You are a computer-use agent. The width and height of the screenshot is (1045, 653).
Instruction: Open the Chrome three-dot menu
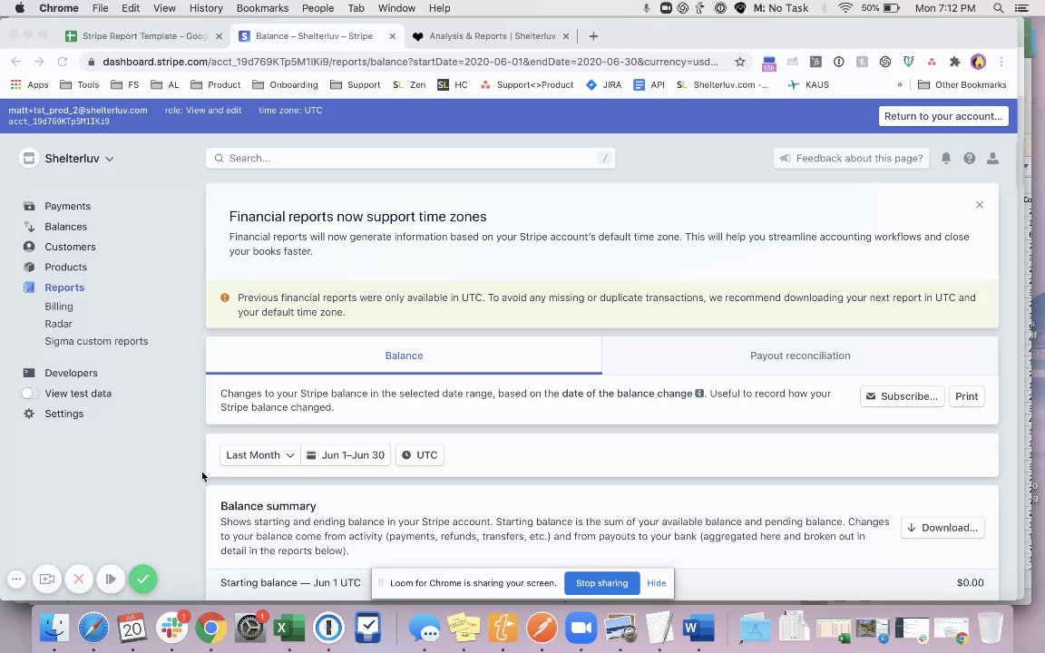(x=1001, y=62)
